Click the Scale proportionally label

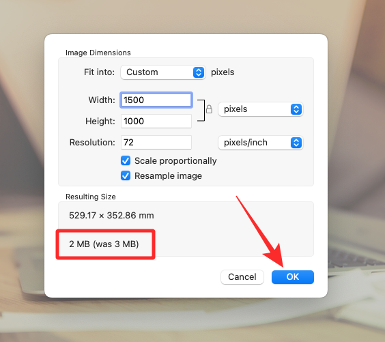coord(175,161)
